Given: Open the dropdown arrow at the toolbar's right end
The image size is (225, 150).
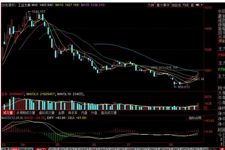Looking at the screenshot, I should point(202,5).
